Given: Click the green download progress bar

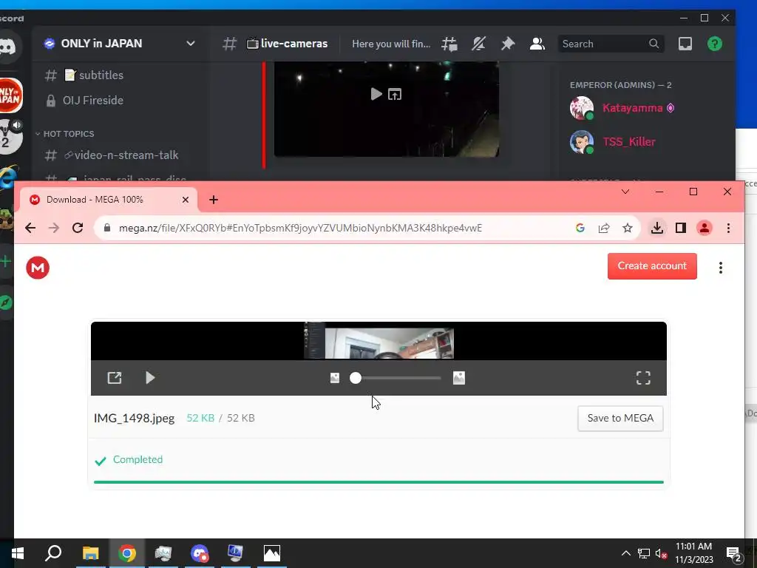Looking at the screenshot, I should pyautogui.click(x=378, y=482).
